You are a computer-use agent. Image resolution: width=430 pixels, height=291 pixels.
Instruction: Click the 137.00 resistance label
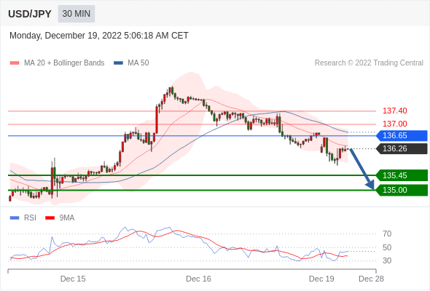click(x=395, y=124)
